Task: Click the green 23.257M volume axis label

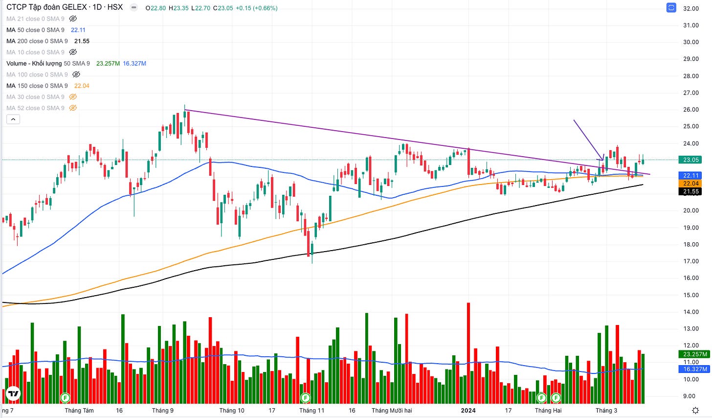Action: [x=694, y=354]
